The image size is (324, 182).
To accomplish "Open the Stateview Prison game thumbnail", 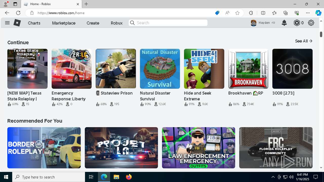I will (116, 69).
